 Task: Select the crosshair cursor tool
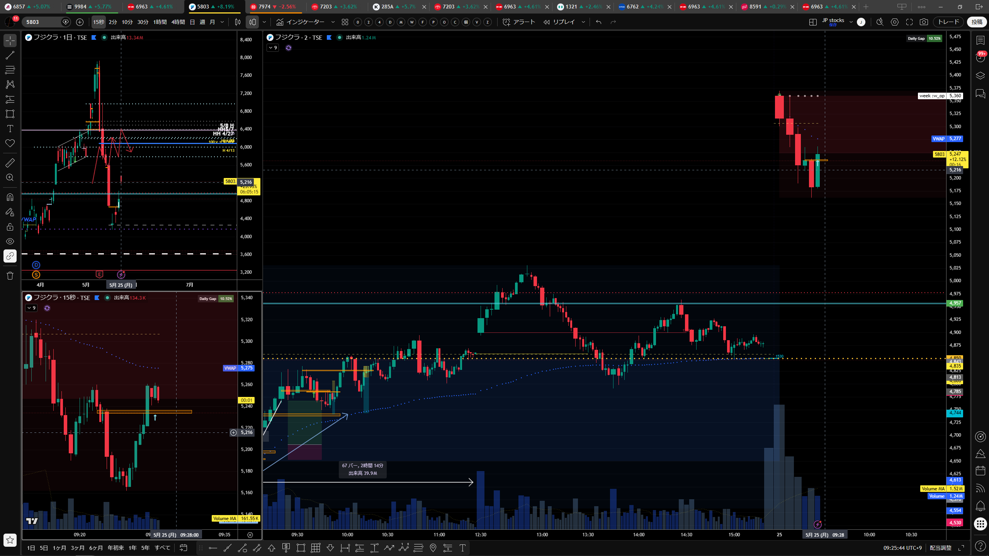(x=10, y=41)
